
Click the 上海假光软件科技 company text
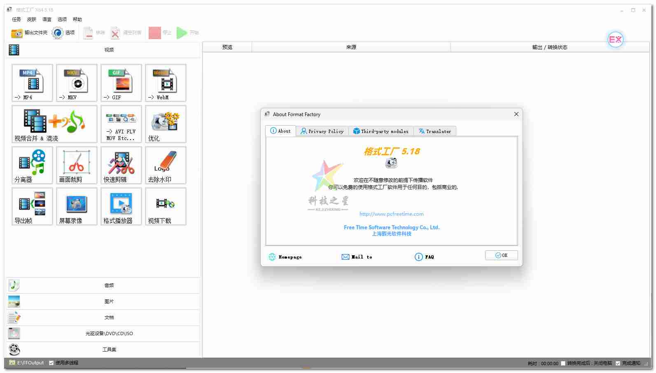tap(392, 234)
